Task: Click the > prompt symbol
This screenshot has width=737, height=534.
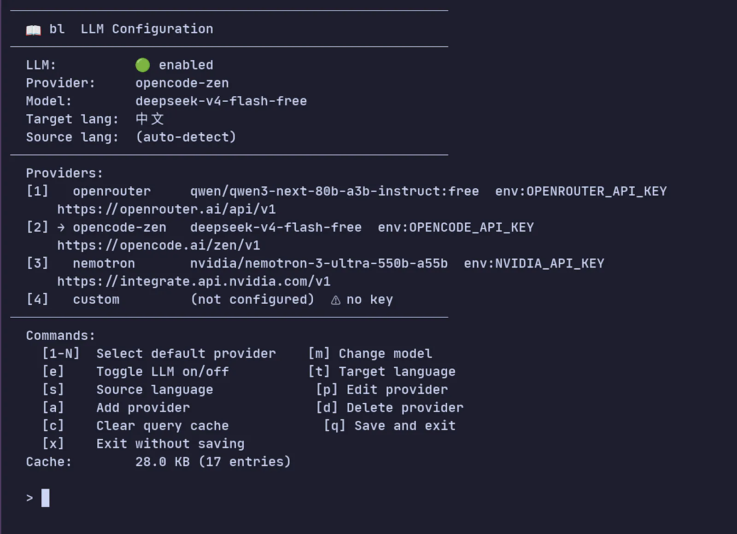Action: [x=29, y=498]
